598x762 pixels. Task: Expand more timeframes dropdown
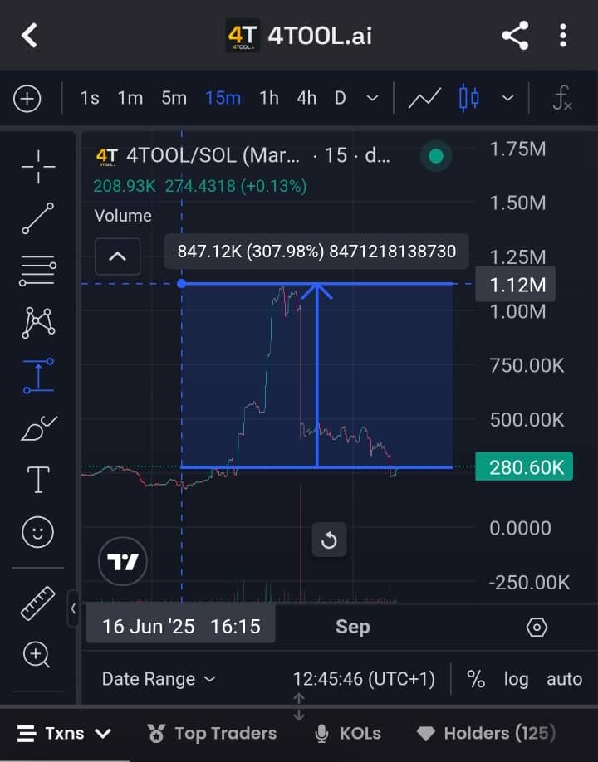(x=372, y=98)
